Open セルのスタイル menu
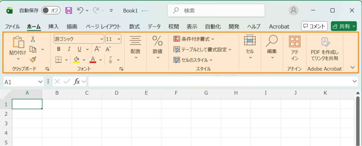 tap(193, 60)
